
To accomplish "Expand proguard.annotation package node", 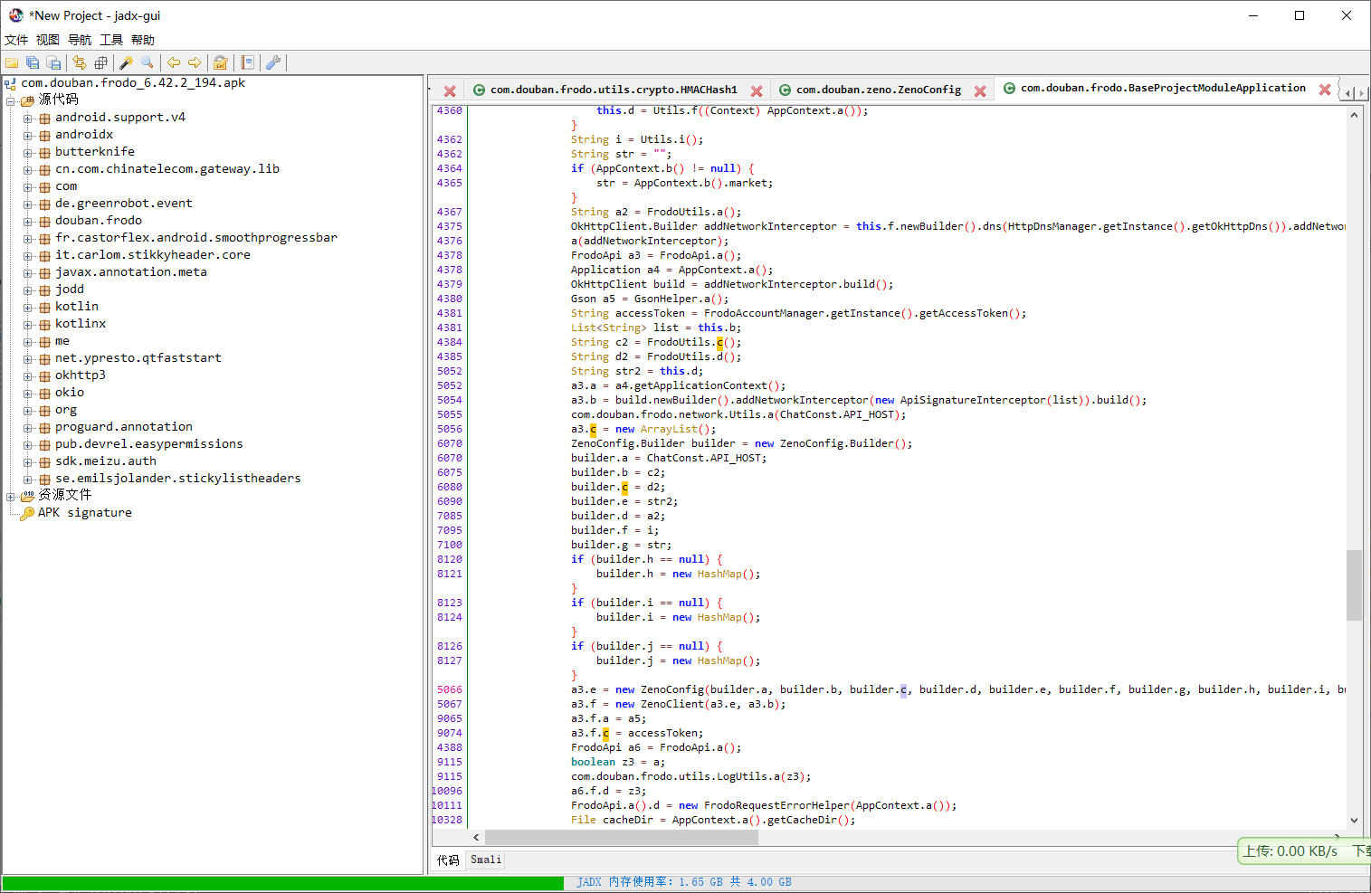I will (28, 427).
